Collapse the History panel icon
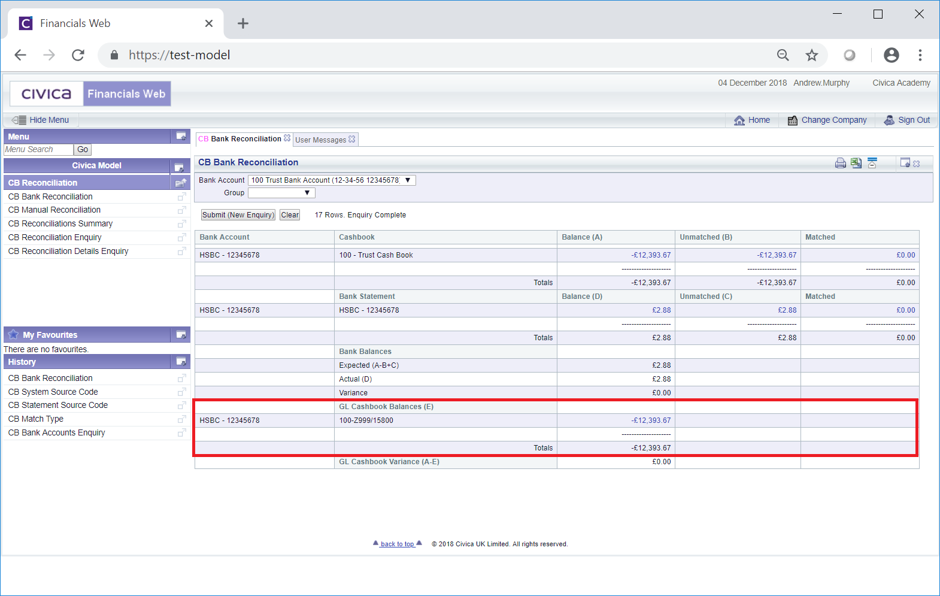This screenshot has height=596, width=940. [181, 362]
